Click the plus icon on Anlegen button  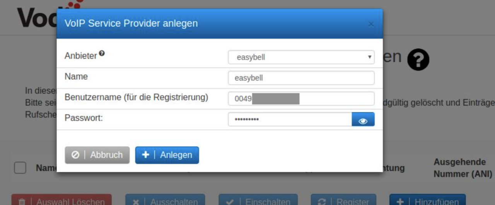145,155
